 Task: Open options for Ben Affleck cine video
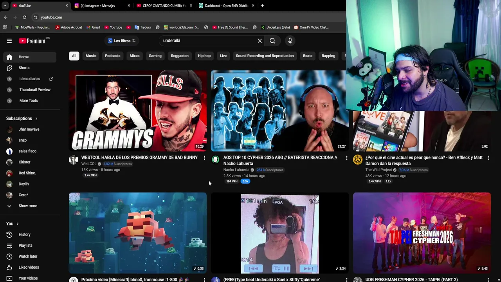(x=488, y=158)
